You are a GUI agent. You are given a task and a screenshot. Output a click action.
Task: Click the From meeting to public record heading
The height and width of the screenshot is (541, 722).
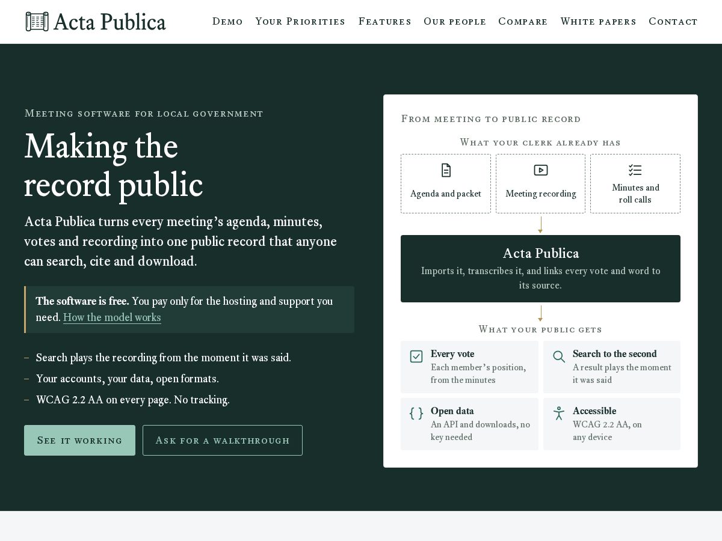[491, 119]
